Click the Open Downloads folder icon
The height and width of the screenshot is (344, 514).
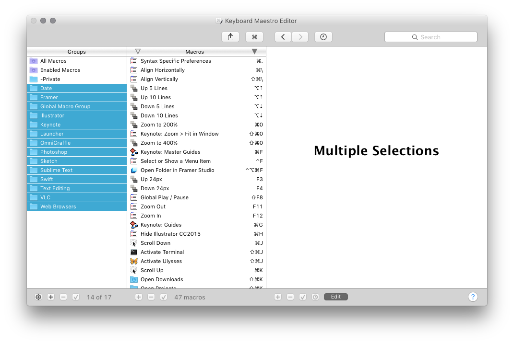(x=134, y=279)
